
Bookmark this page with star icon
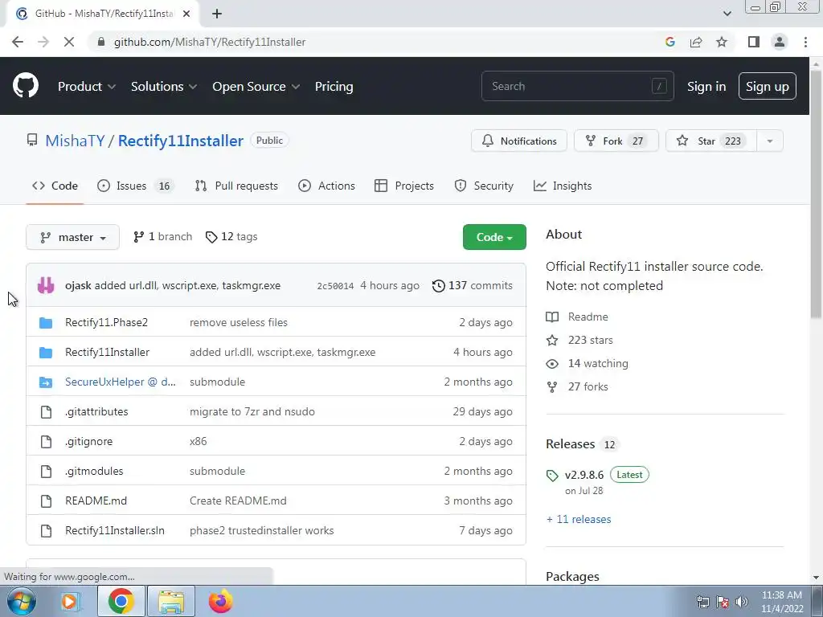722,42
